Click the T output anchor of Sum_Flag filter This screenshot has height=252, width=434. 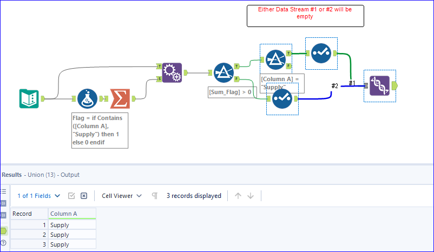click(236, 66)
